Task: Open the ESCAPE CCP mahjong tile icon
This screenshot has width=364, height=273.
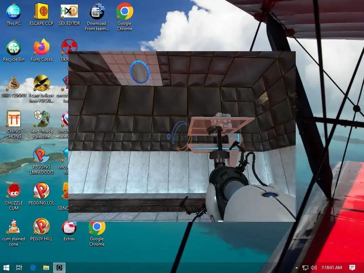Action: (41, 14)
